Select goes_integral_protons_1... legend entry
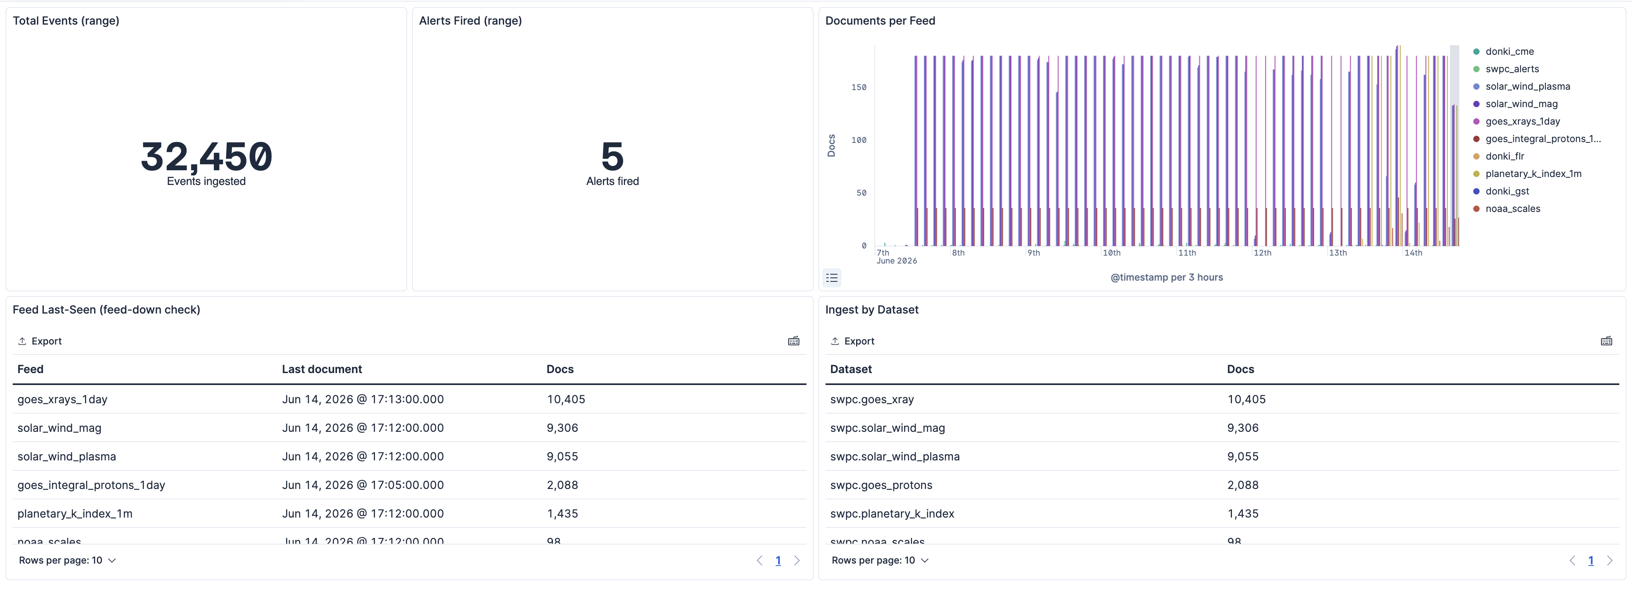The width and height of the screenshot is (1632, 589). click(1543, 139)
